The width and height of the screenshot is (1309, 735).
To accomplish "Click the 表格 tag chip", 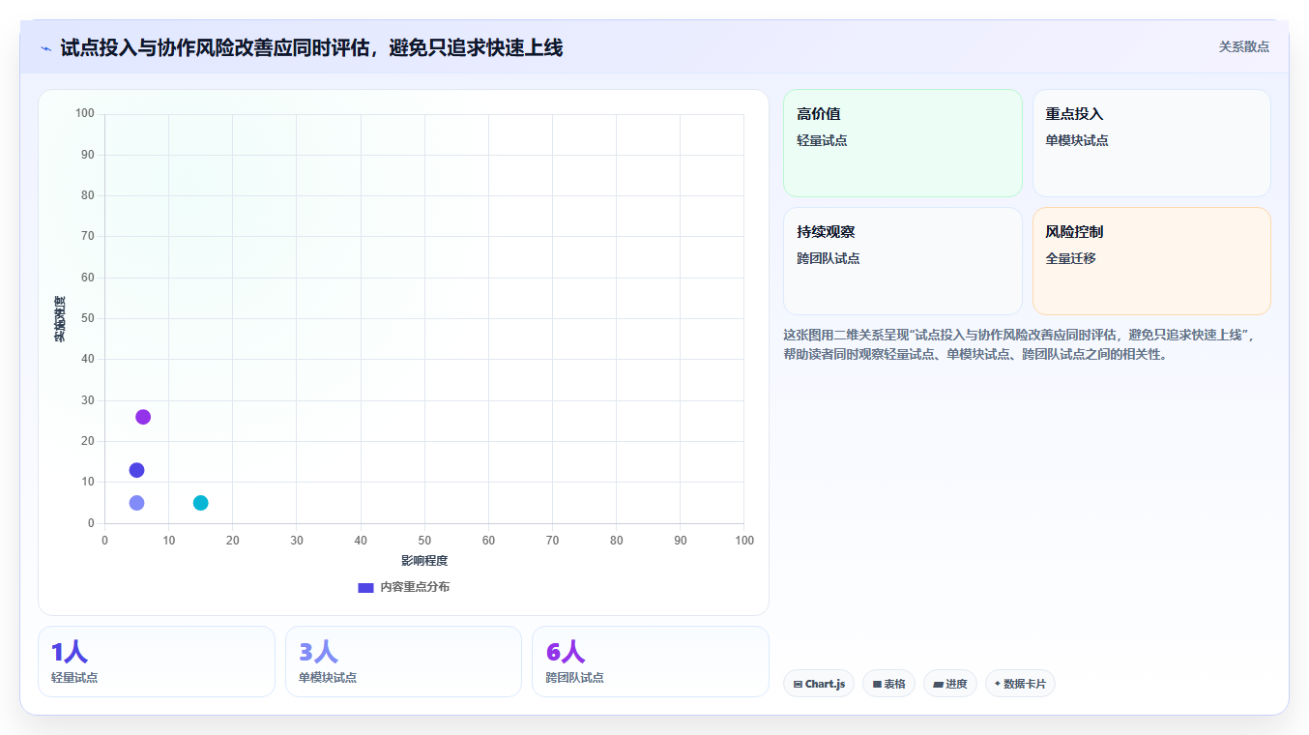I will pos(888,684).
